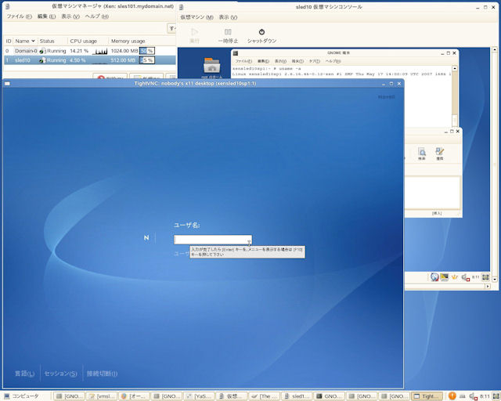Click the volume speaker icon in guest panel

point(465,277)
